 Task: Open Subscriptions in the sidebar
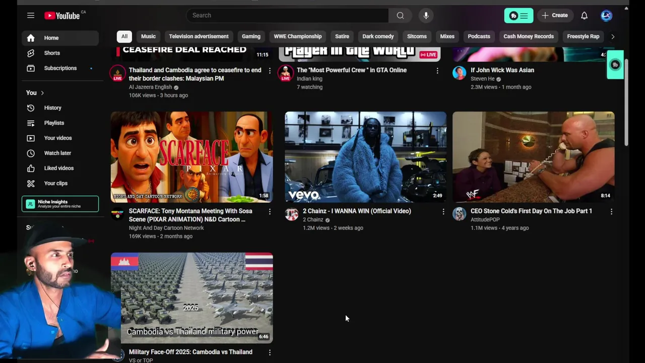[x=60, y=68]
